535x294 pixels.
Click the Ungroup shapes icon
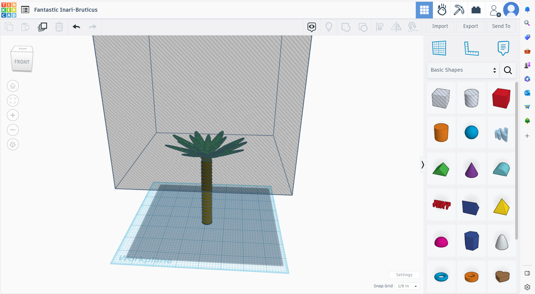tap(363, 27)
